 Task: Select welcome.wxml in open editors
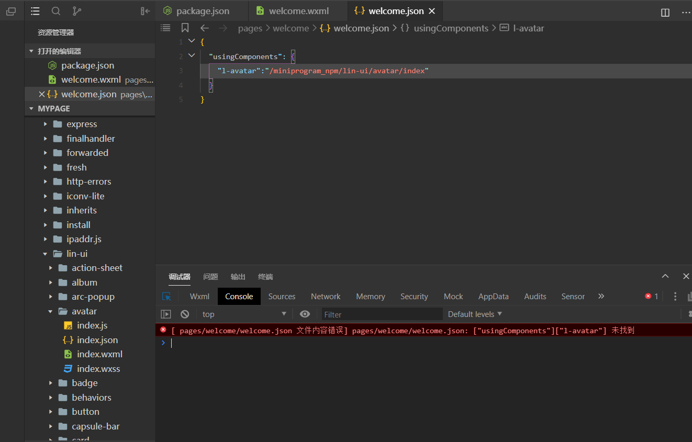(x=91, y=80)
